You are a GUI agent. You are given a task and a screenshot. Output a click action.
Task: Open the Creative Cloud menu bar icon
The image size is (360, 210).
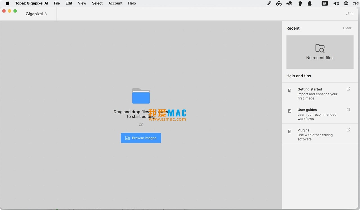(x=289, y=3)
